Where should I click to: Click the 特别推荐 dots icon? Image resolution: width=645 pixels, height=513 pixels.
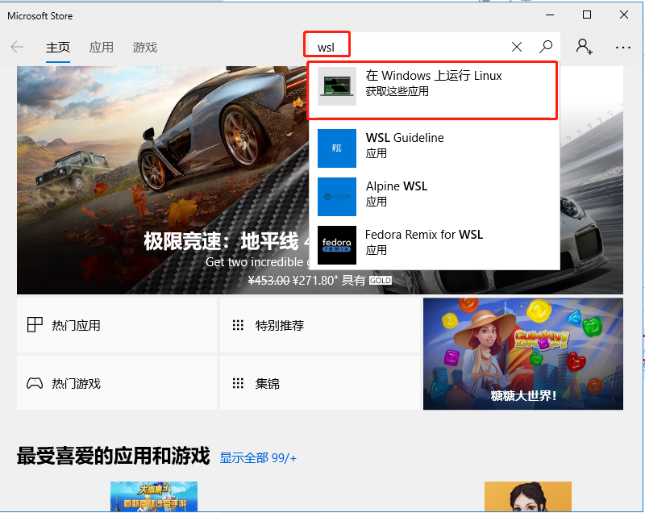click(x=238, y=325)
